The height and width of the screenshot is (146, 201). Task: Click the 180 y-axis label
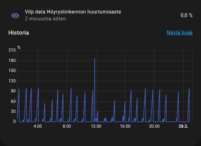click(x=12, y=61)
